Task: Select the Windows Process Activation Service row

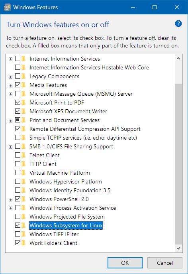Action: coord(72,208)
